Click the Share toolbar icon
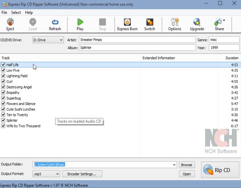Image resolution: width=241 pixels, height=188 pixels. point(218,22)
